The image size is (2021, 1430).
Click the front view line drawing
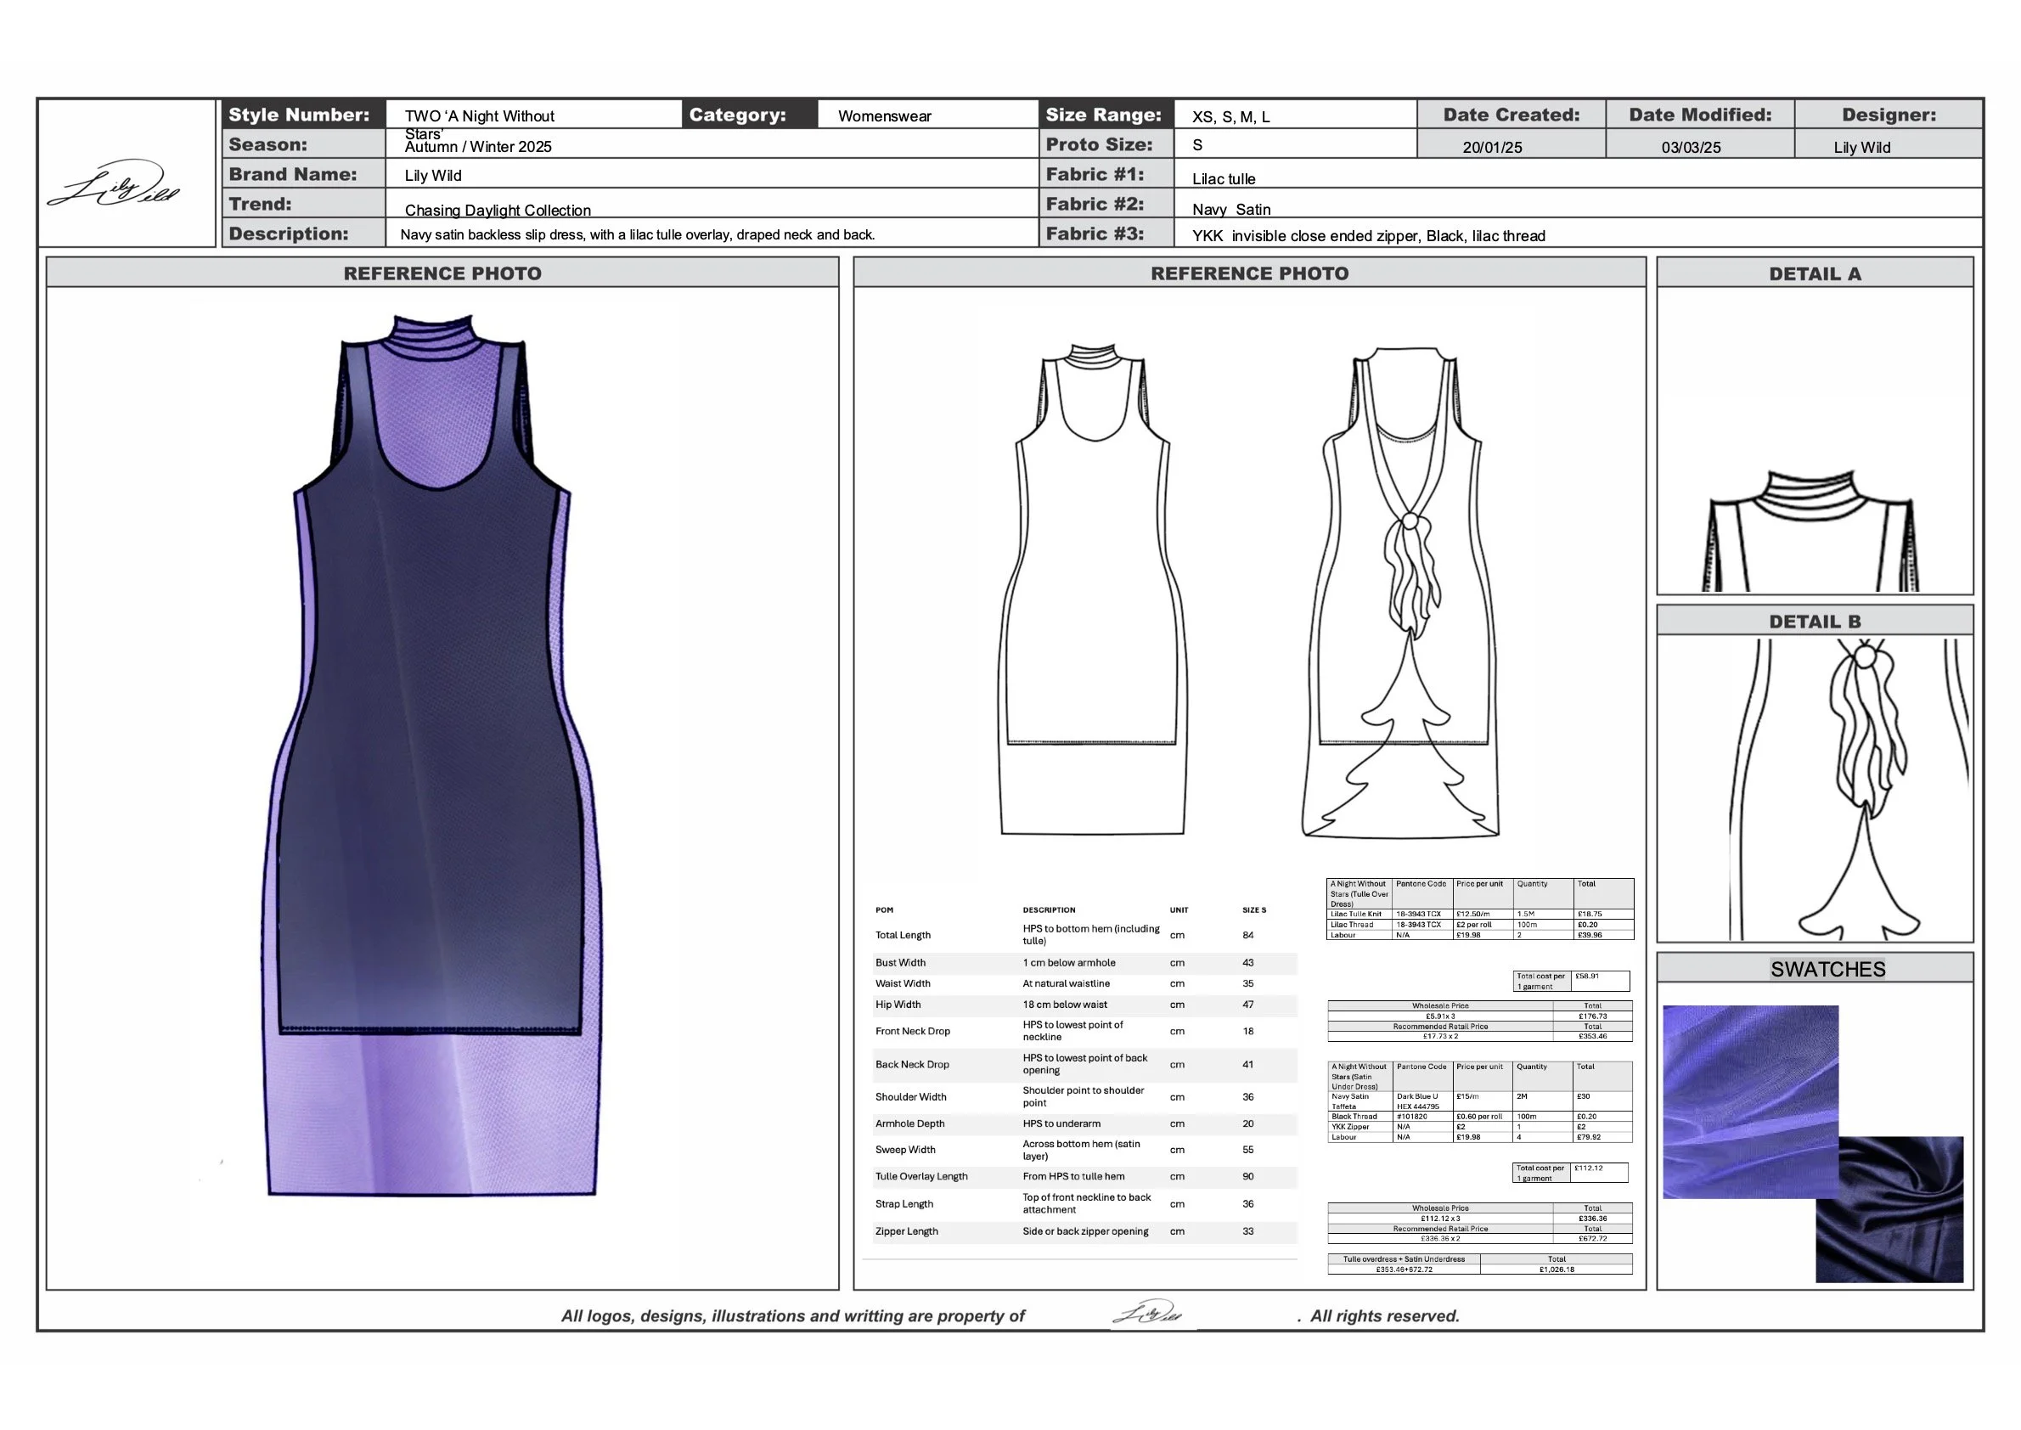click(x=1092, y=590)
